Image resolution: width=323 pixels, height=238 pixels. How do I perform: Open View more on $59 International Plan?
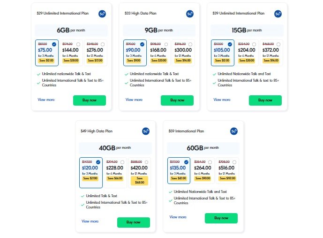click(x=178, y=217)
